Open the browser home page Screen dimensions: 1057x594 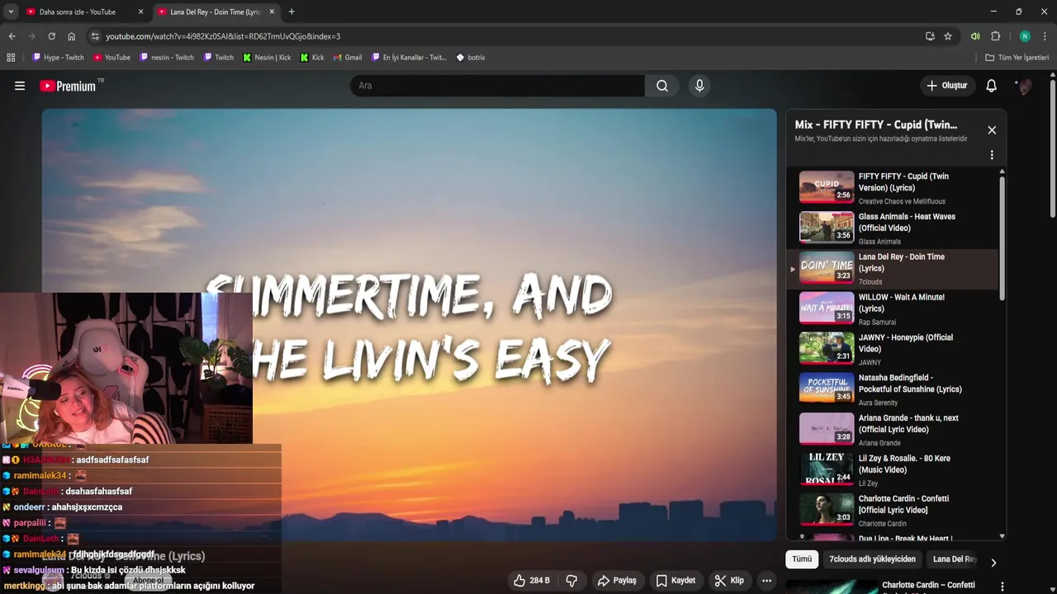click(x=71, y=36)
